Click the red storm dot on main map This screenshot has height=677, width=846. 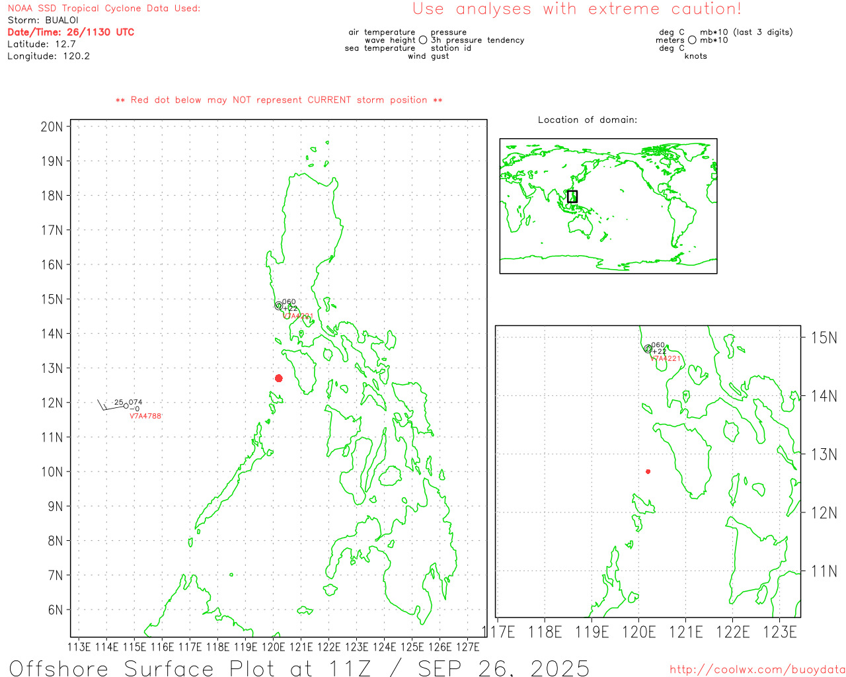[x=279, y=378]
